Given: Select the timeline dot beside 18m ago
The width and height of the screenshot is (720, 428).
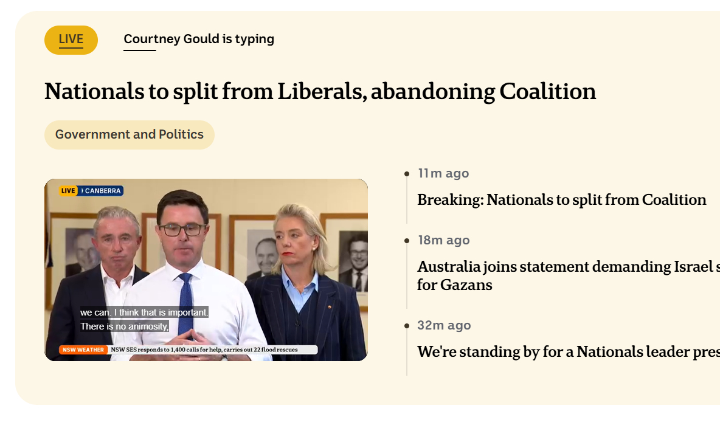Looking at the screenshot, I should click(x=407, y=241).
